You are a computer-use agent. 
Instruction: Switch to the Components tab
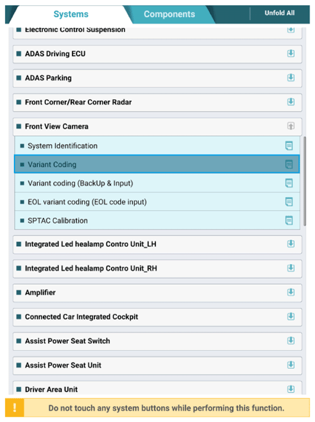pyautogui.click(x=169, y=14)
